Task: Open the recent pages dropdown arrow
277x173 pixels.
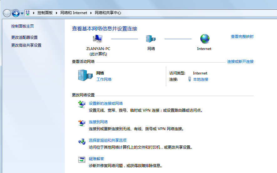Action: pos(22,13)
